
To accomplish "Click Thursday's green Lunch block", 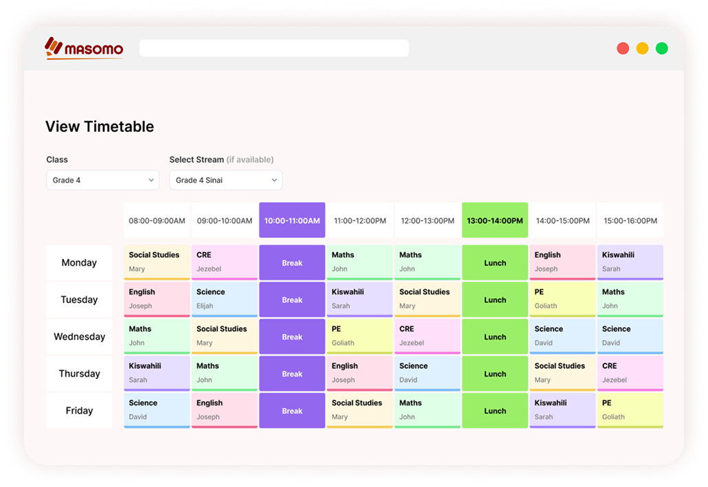I will point(494,374).
